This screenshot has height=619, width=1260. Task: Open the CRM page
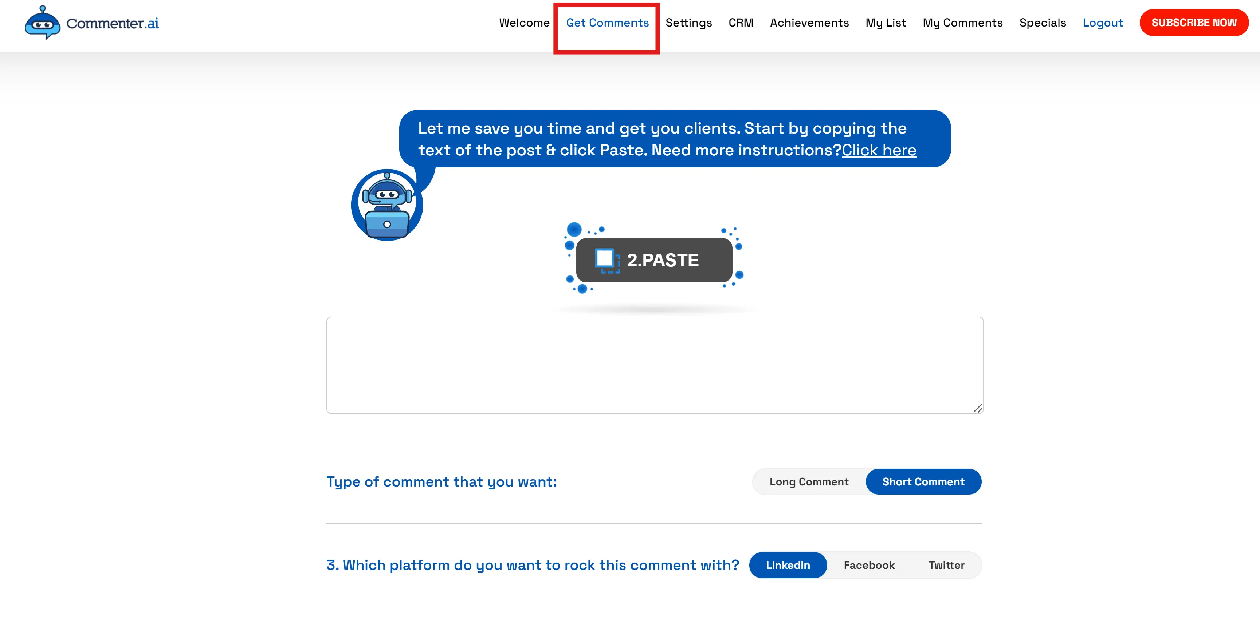(x=741, y=23)
